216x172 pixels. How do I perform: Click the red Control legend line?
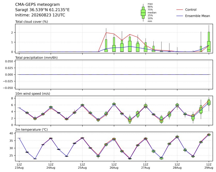click(x=180, y=10)
